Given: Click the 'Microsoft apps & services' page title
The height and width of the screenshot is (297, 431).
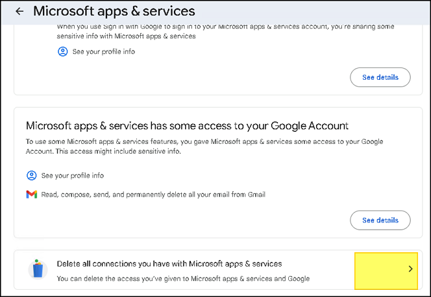Looking at the screenshot, I should pos(114,11).
